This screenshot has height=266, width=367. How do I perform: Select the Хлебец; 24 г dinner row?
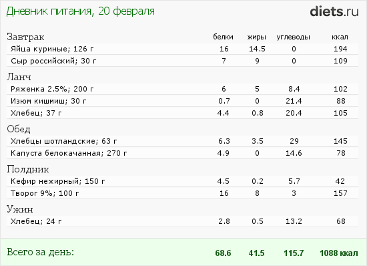coord(182,221)
